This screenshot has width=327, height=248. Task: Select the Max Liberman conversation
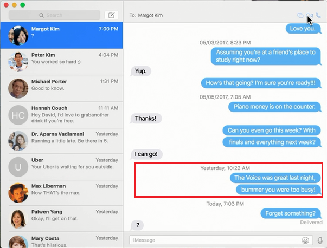[x=62, y=193]
